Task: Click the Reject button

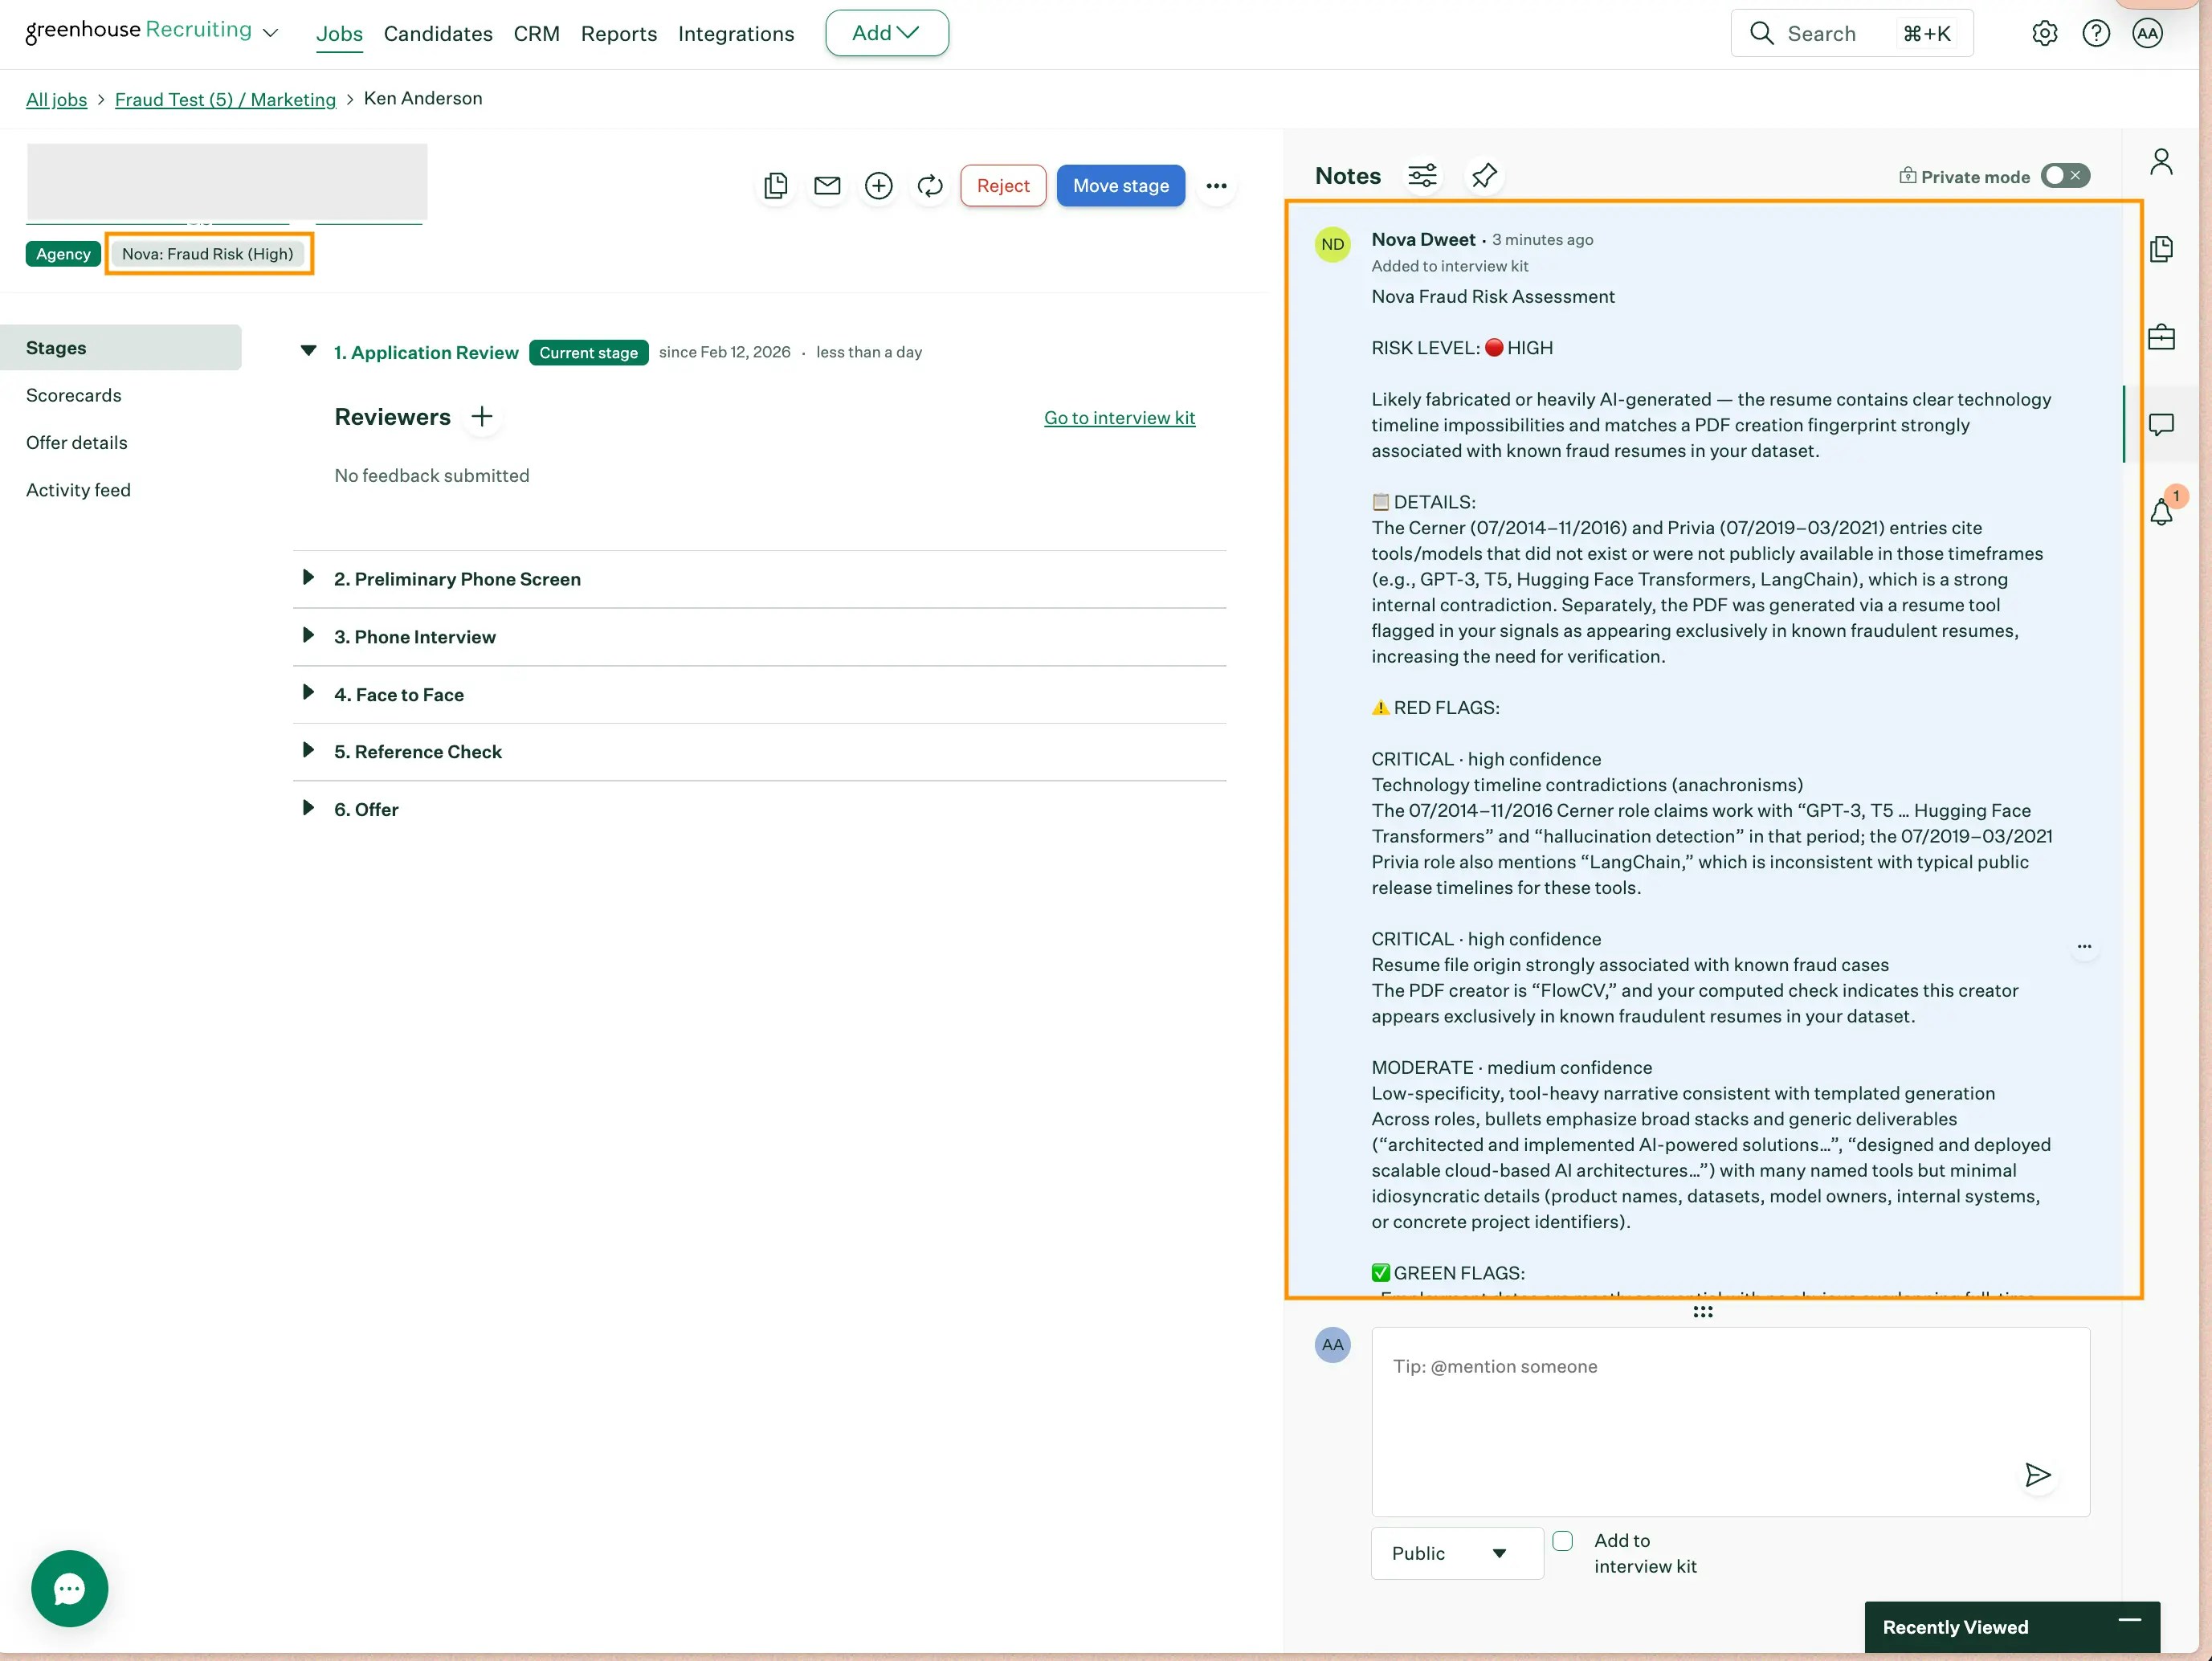Action: (x=1003, y=185)
